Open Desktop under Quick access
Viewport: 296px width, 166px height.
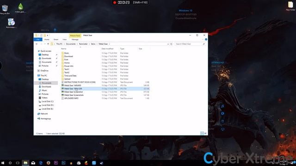coord(44,55)
